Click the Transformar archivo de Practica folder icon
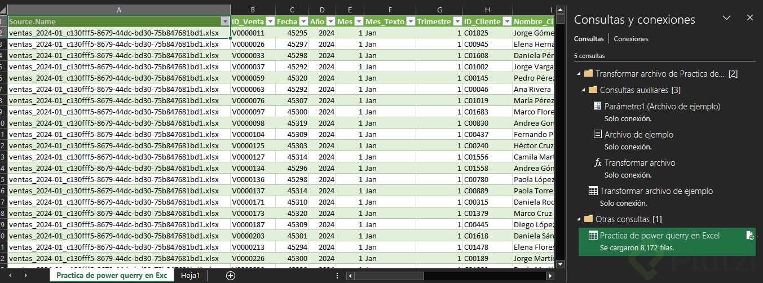The height and width of the screenshot is (283, 763). 588,74
